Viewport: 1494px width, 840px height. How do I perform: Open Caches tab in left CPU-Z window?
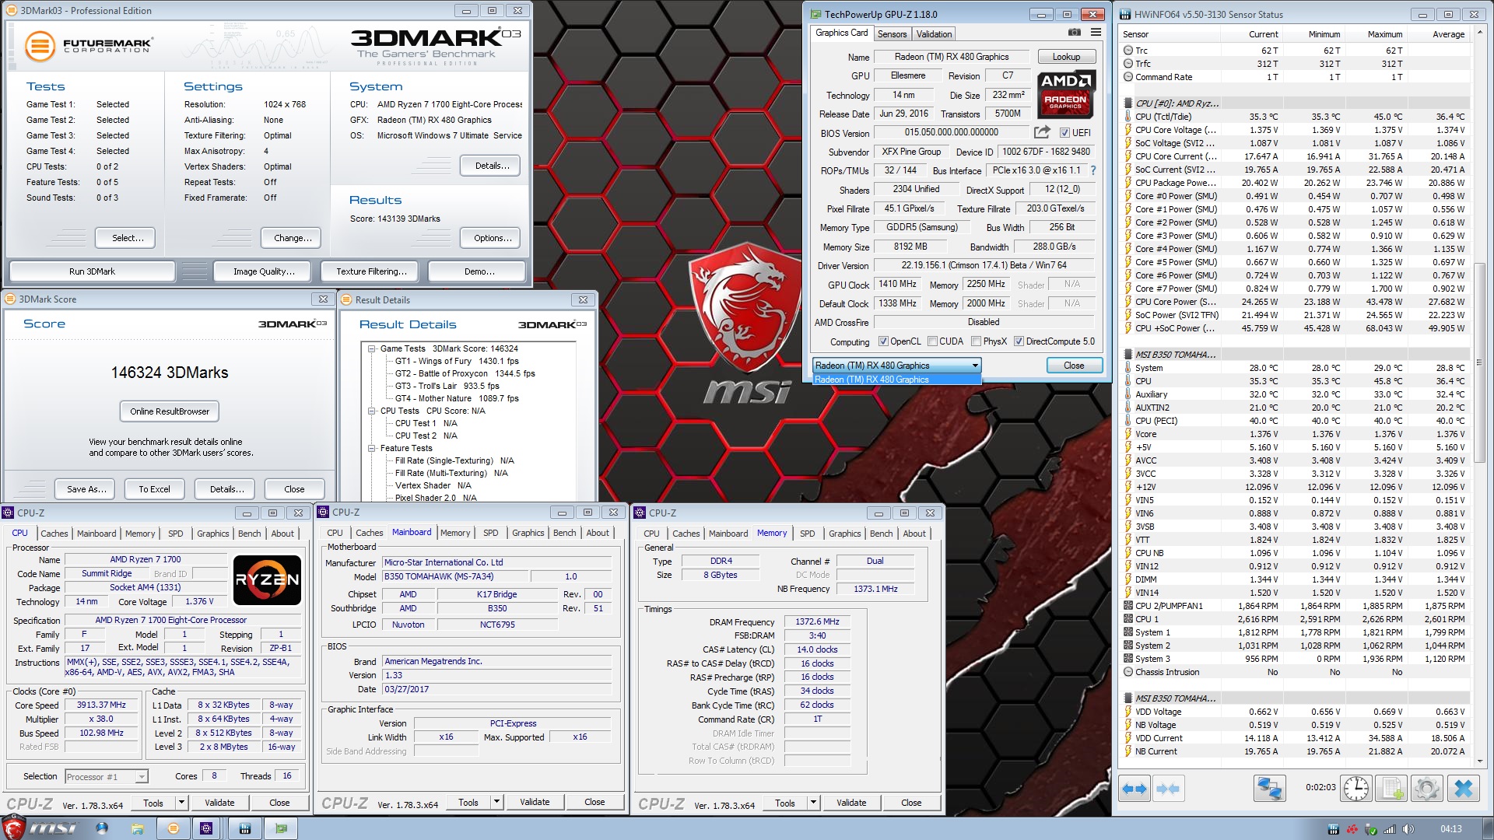[54, 534]
